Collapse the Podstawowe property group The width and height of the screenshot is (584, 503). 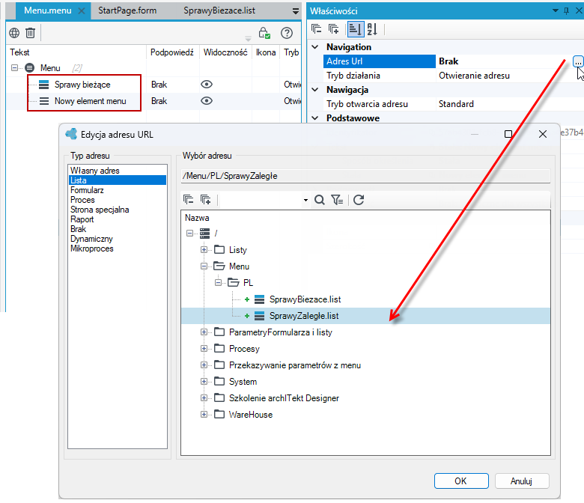click(315, 118)
